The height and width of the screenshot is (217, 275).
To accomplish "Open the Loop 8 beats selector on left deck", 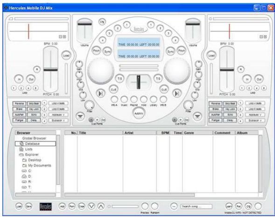I will [x=58, y=109].
